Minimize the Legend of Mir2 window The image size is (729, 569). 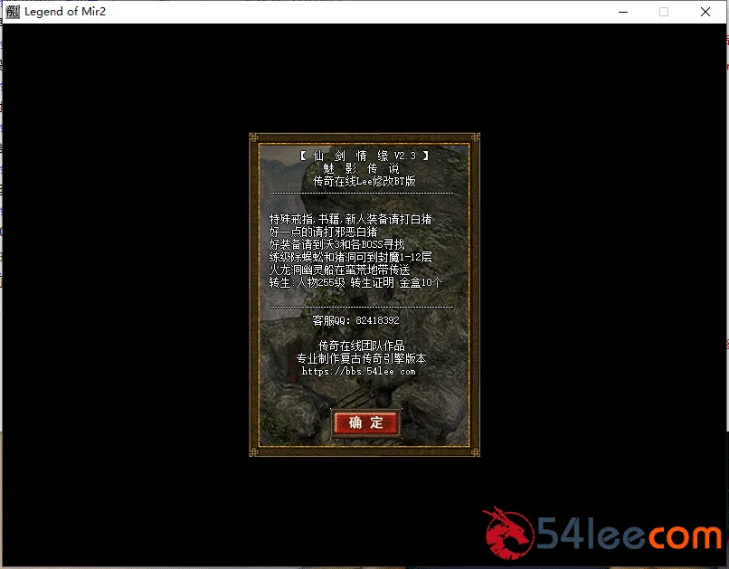(623, 12)
